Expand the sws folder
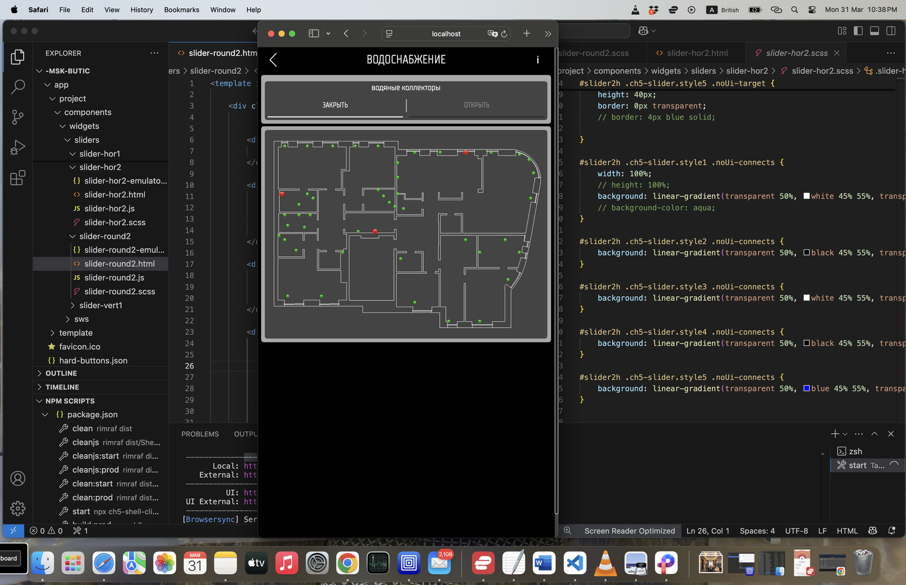The image size is (906, 585). pos(67,319)
